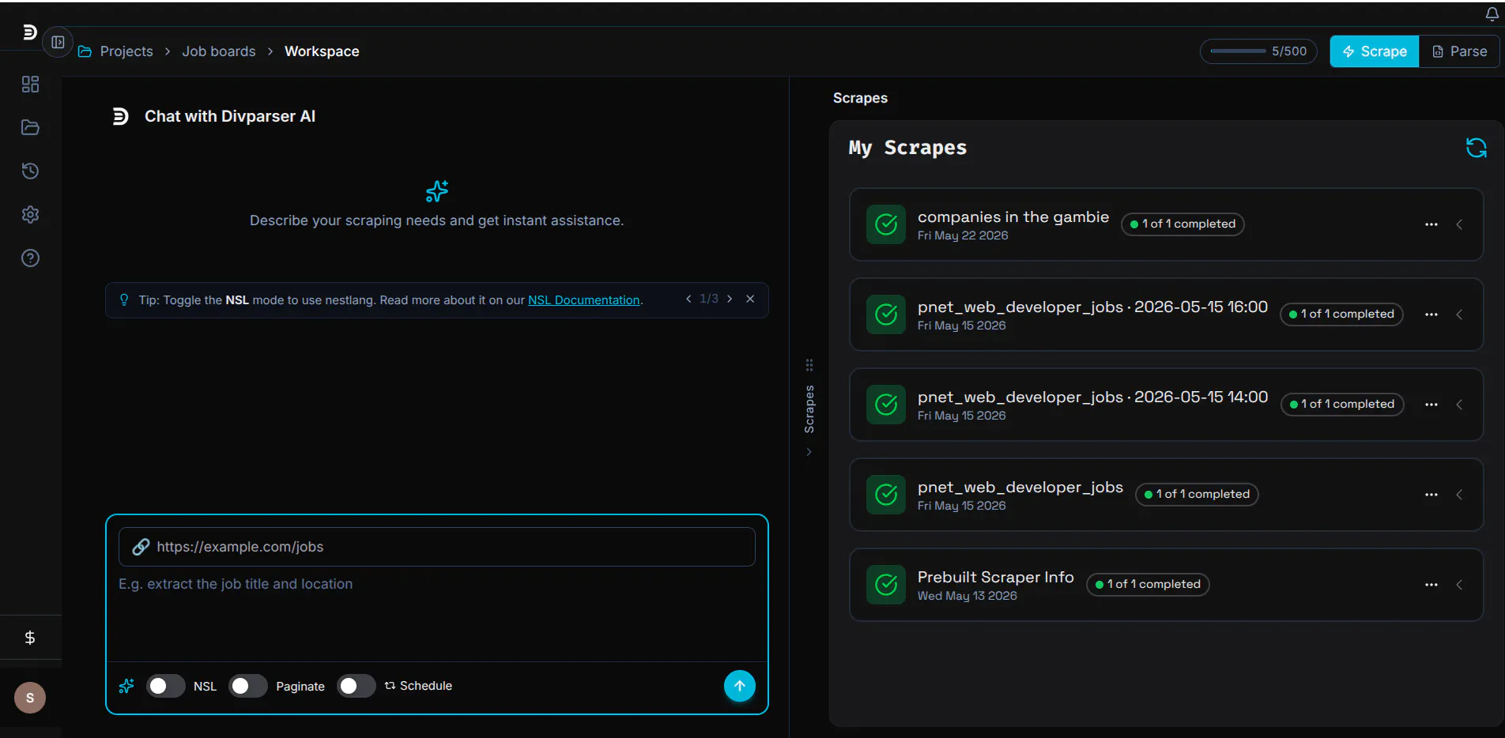
Task: Click the Divparser logo in the sidebar
Action: [29, 32]
